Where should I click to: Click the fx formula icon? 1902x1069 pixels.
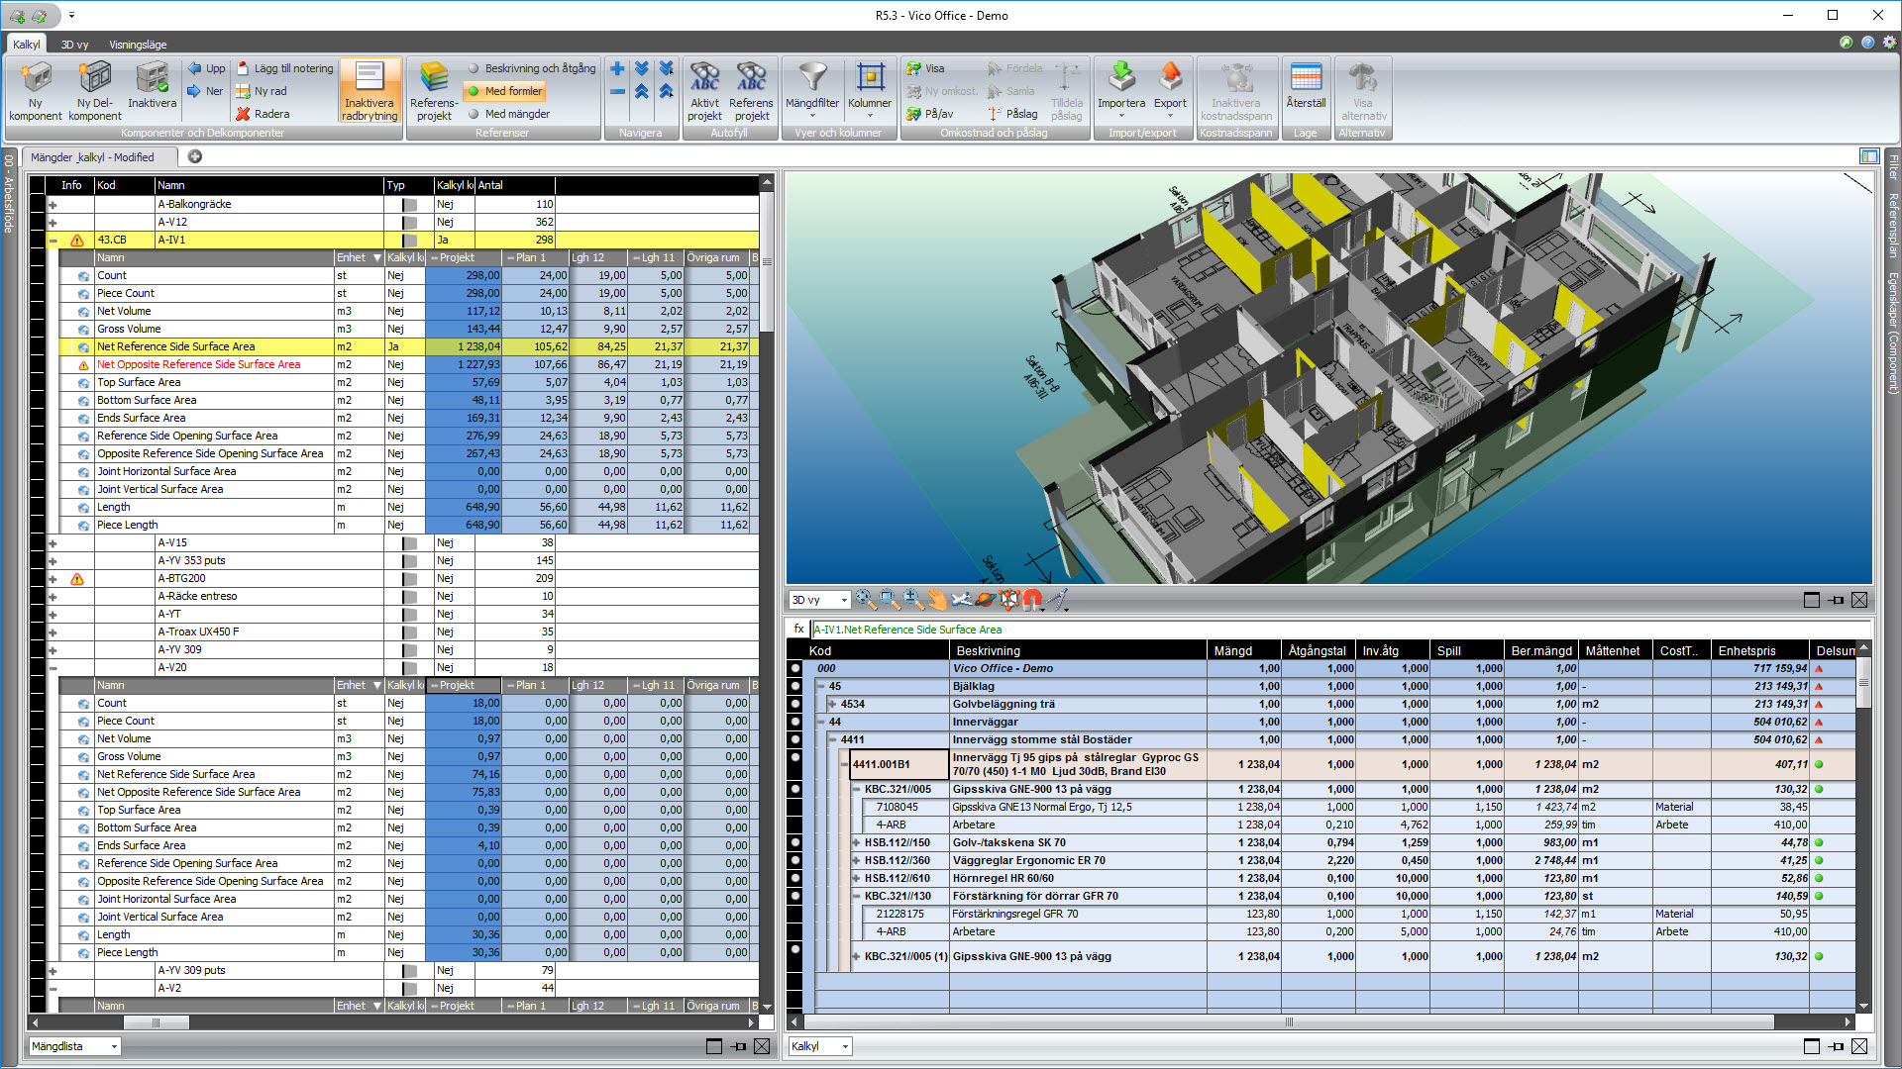pyautogui.click(x=799, y=630)
